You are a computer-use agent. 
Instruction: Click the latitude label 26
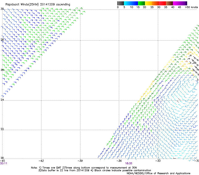pyautogui.click(x=2, y=70)
